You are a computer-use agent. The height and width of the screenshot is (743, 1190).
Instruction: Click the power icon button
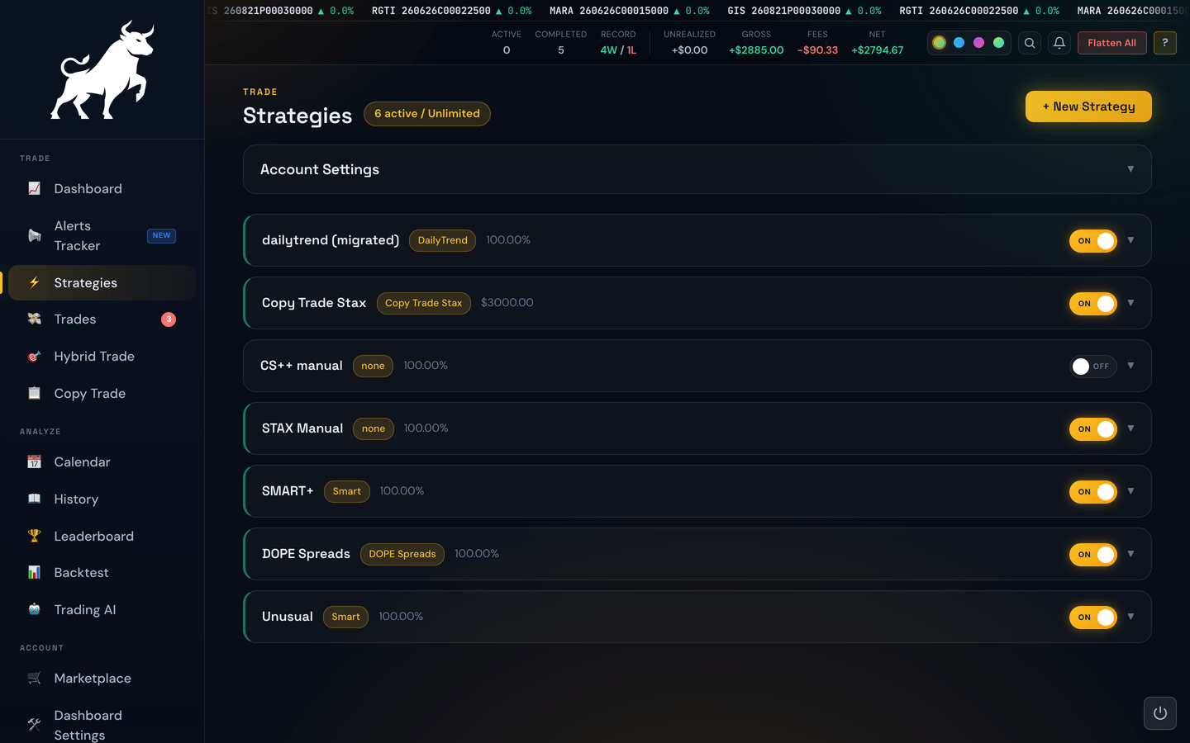1160,713
